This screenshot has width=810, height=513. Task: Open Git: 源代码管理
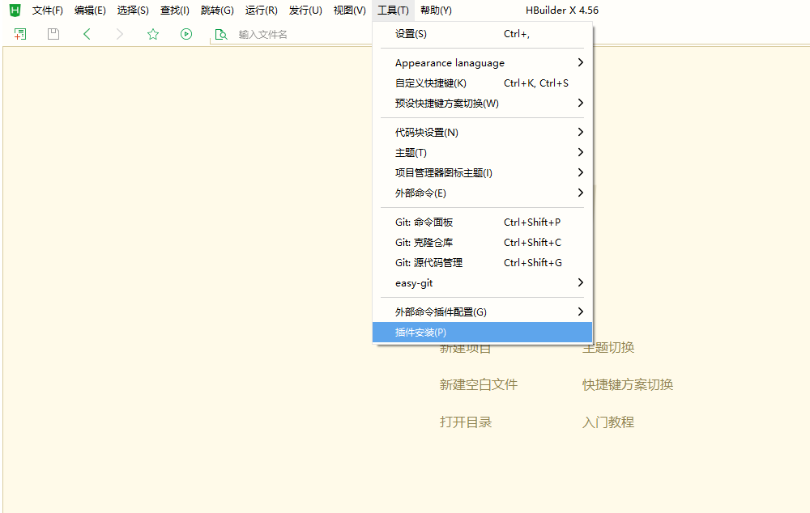pyautogui.click(x=483, y=263)
